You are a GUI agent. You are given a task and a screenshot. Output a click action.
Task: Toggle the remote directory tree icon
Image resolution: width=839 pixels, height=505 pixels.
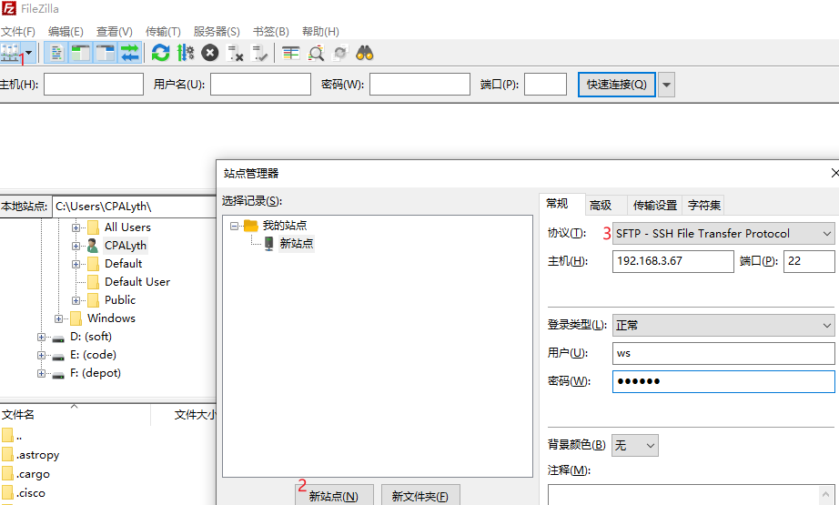pos(106,53)
